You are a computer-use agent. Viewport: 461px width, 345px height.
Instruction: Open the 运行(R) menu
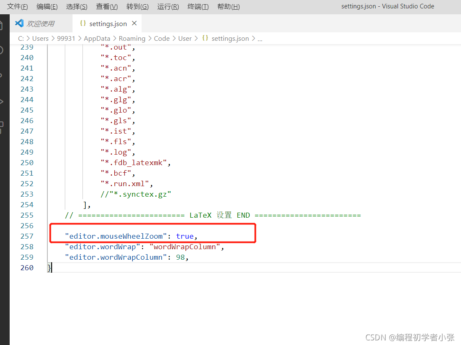[x=168, y=6]
